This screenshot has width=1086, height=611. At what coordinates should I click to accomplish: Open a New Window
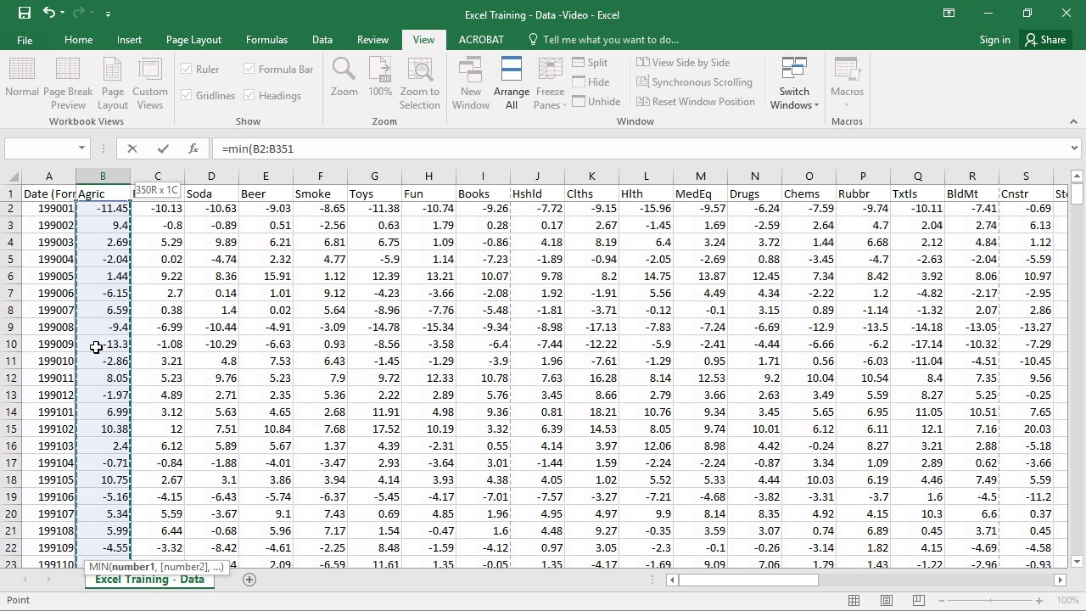471,84
